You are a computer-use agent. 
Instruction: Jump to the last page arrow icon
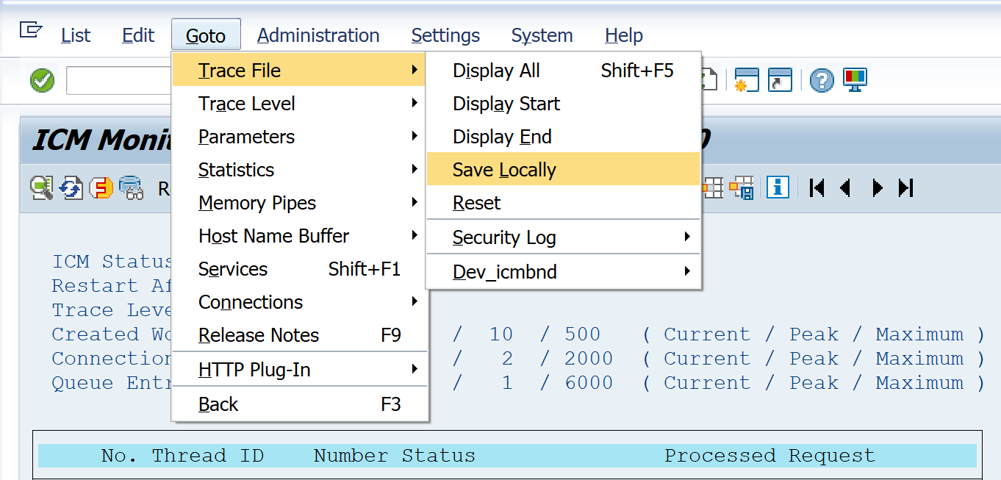(x=906, y=188)
